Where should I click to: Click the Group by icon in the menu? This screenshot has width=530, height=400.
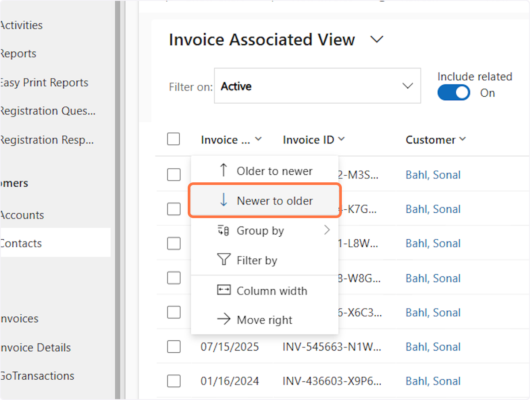(223, 230)
